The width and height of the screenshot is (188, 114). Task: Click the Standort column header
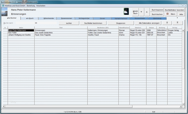click(138, 27)
